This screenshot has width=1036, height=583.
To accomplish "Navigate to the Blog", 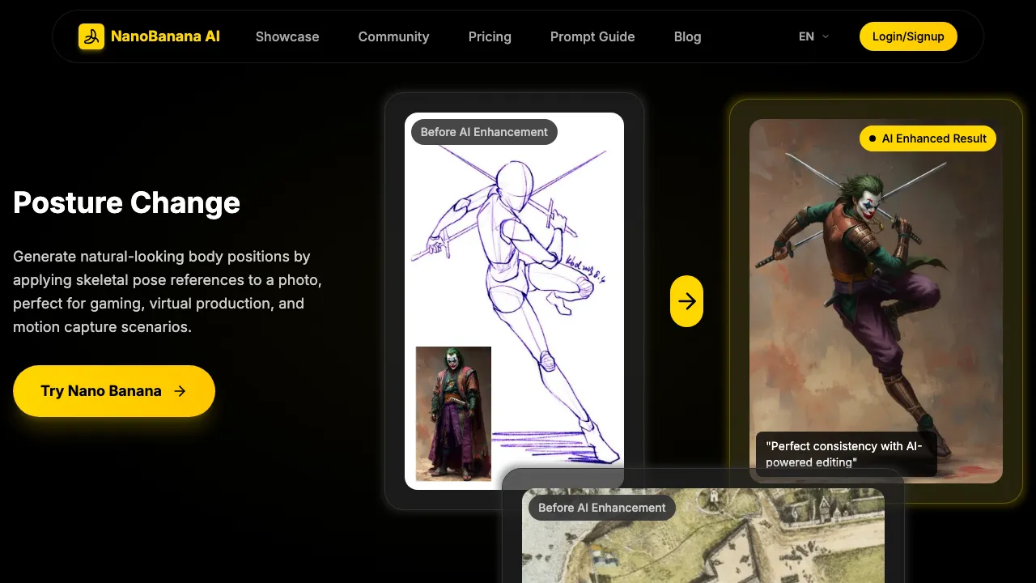I will click(687, 36).
